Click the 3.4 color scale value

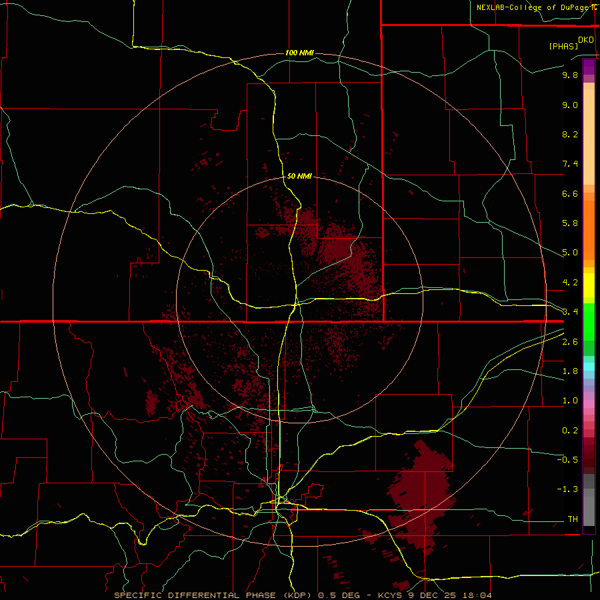coord(570,312)
